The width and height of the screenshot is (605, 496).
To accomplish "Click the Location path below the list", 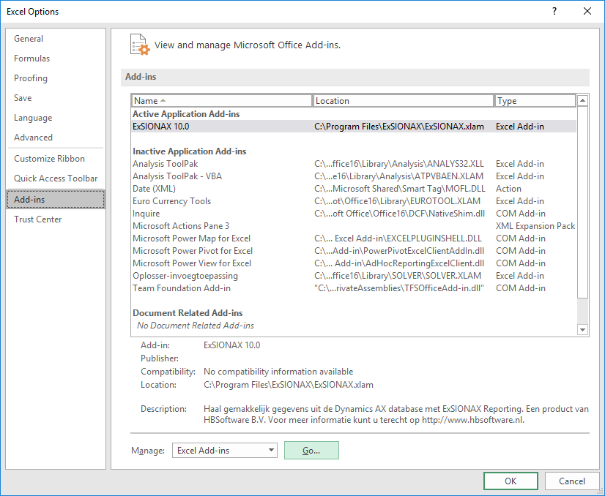I will (289, 385).
